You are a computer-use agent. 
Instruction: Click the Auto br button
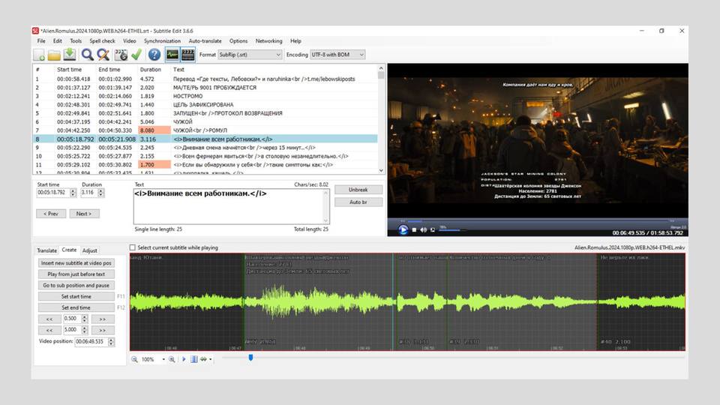[358, 202]
